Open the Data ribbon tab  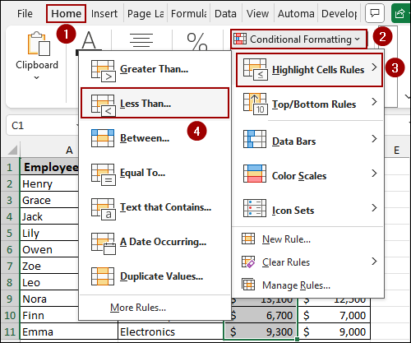(225, 13)
